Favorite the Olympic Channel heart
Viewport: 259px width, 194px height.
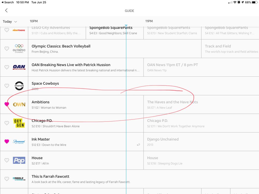7,48
